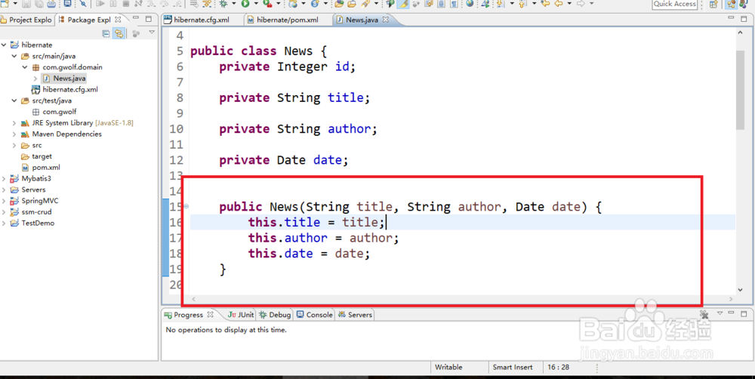Select the com.gwolf package
Screen dimensions: 755x379
(54, 112)
